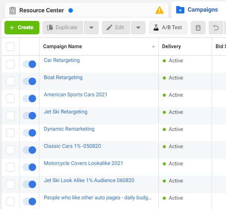The image size is (226, 209).
Task: Open A/B Test with the flask icon
Action: [168, 28]
